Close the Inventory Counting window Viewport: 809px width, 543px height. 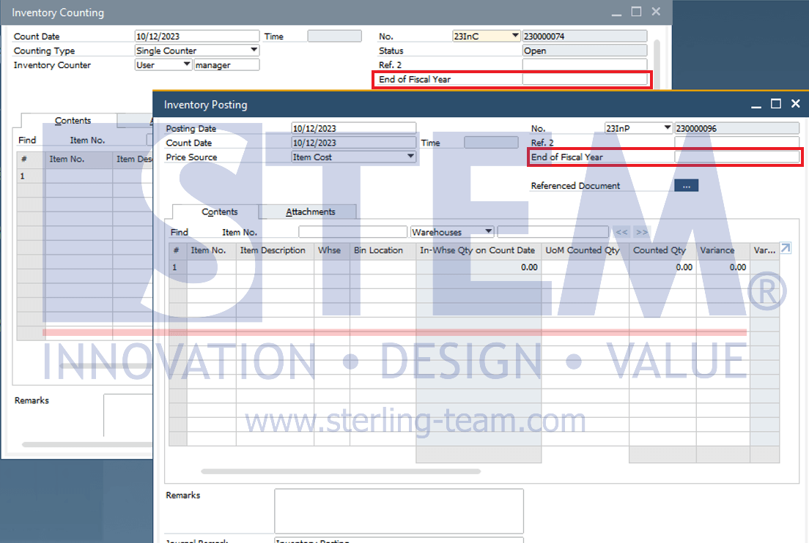tap(656, 11)
